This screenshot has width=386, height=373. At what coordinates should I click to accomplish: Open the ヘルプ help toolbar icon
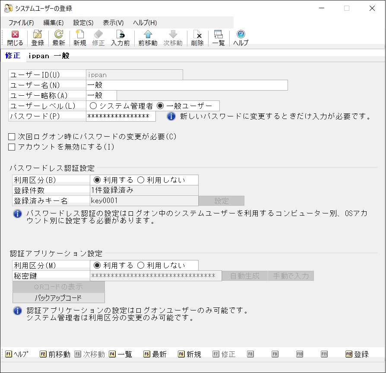coord(241,38)
